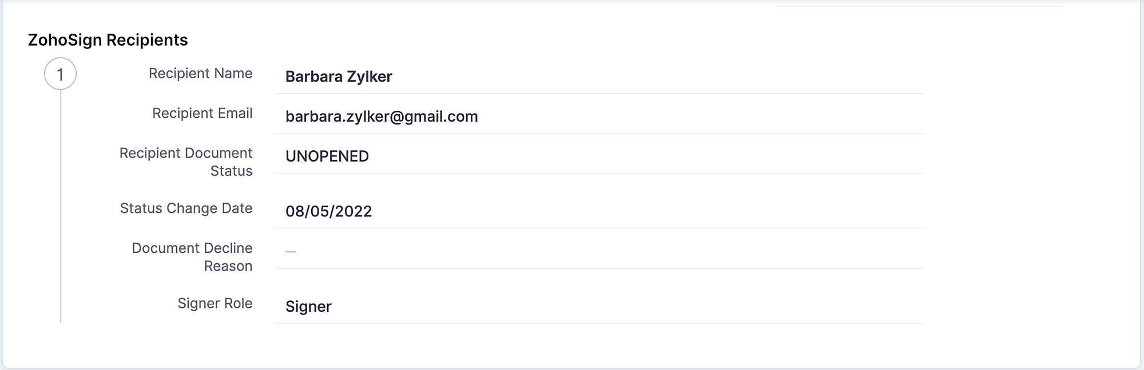This screenshot has width=1144, height=370.
Task: Select the 08/05/2022 status change date
Action: tap(328, 211)
